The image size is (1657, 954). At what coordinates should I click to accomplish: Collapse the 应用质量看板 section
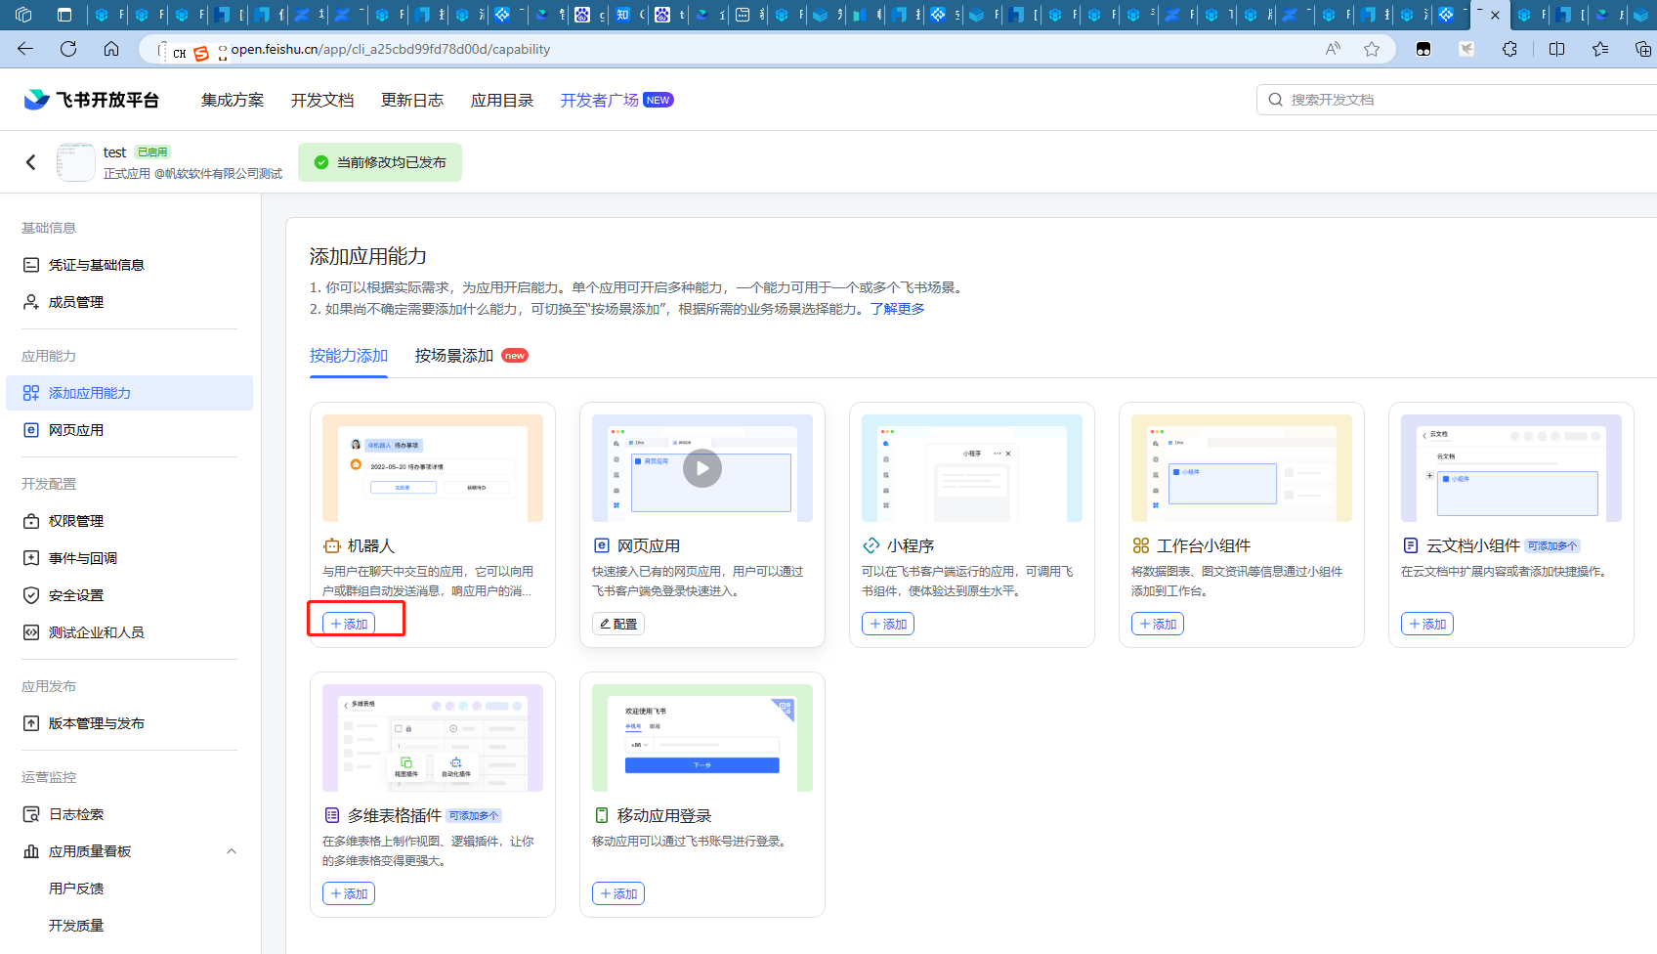tap(232, 851)
